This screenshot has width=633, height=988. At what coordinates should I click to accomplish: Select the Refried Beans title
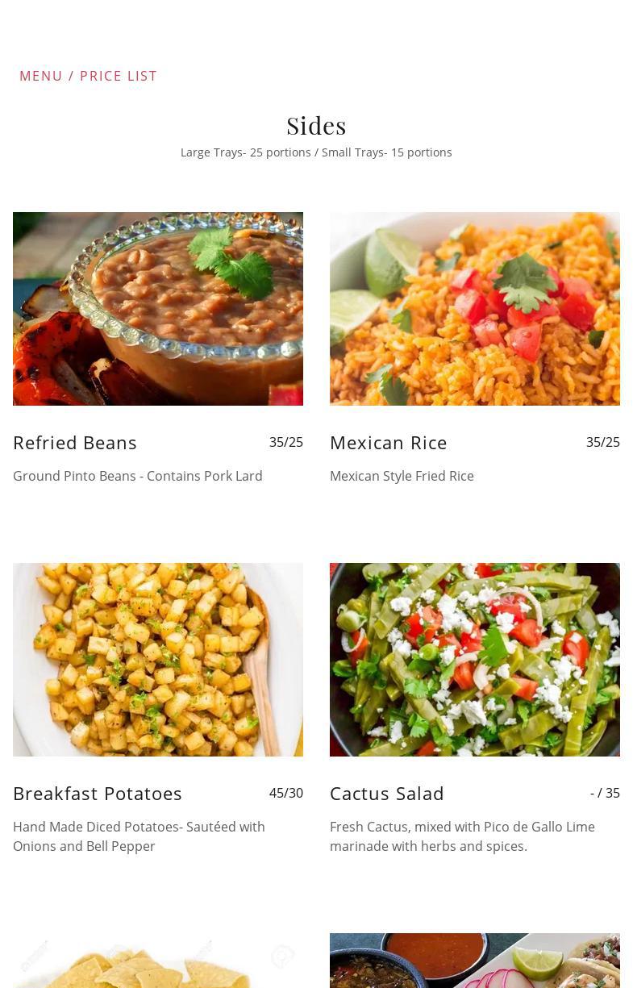point(75,443)
